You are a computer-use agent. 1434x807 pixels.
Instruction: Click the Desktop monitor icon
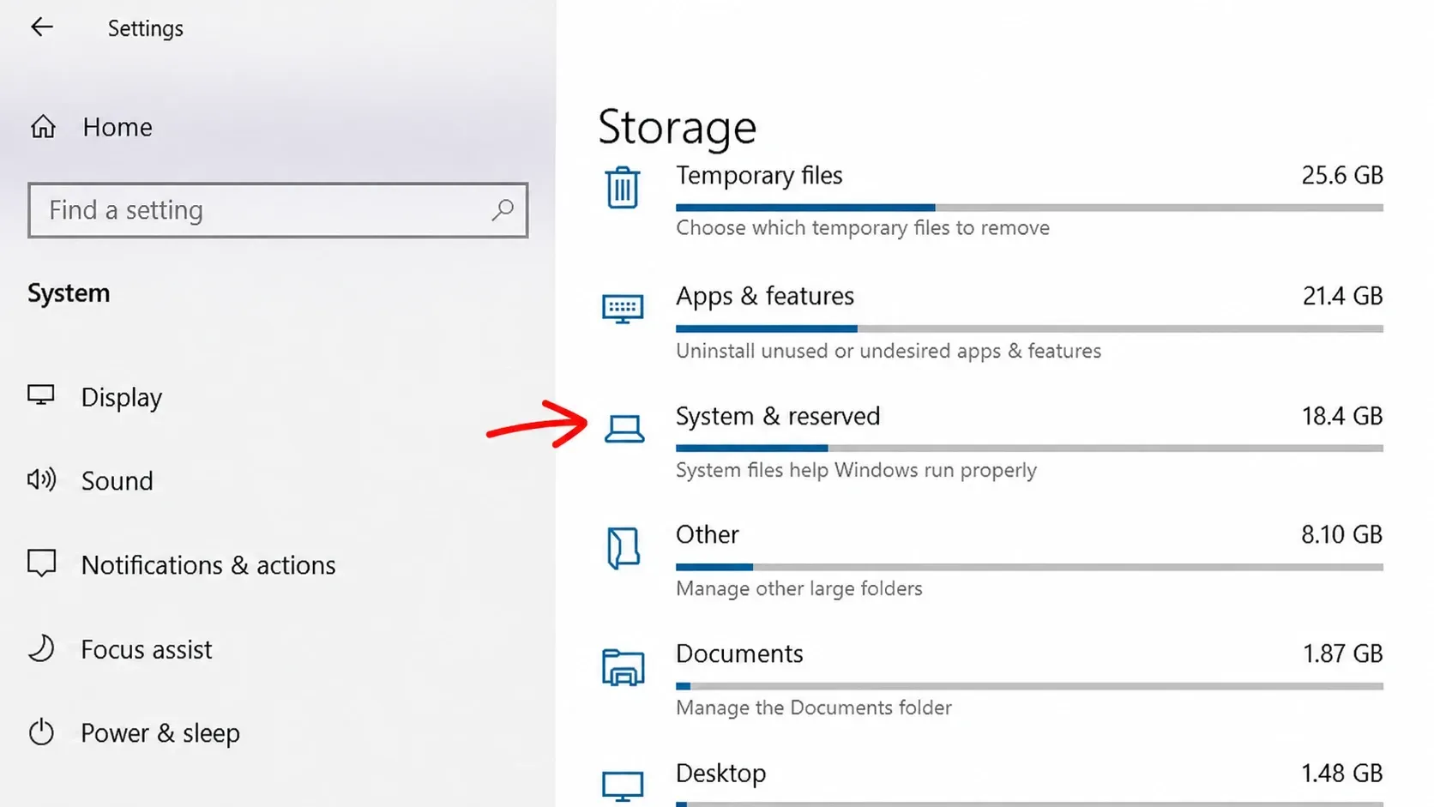tap(623, 786)
